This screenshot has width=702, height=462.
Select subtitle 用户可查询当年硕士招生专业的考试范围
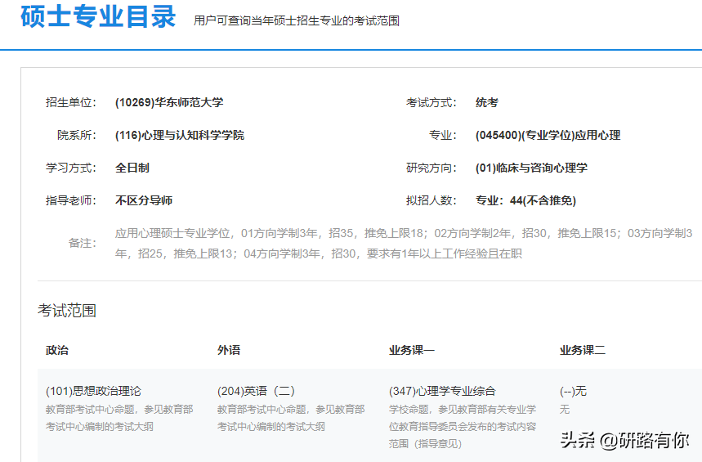pyautogui.click(x=297, y=20)
